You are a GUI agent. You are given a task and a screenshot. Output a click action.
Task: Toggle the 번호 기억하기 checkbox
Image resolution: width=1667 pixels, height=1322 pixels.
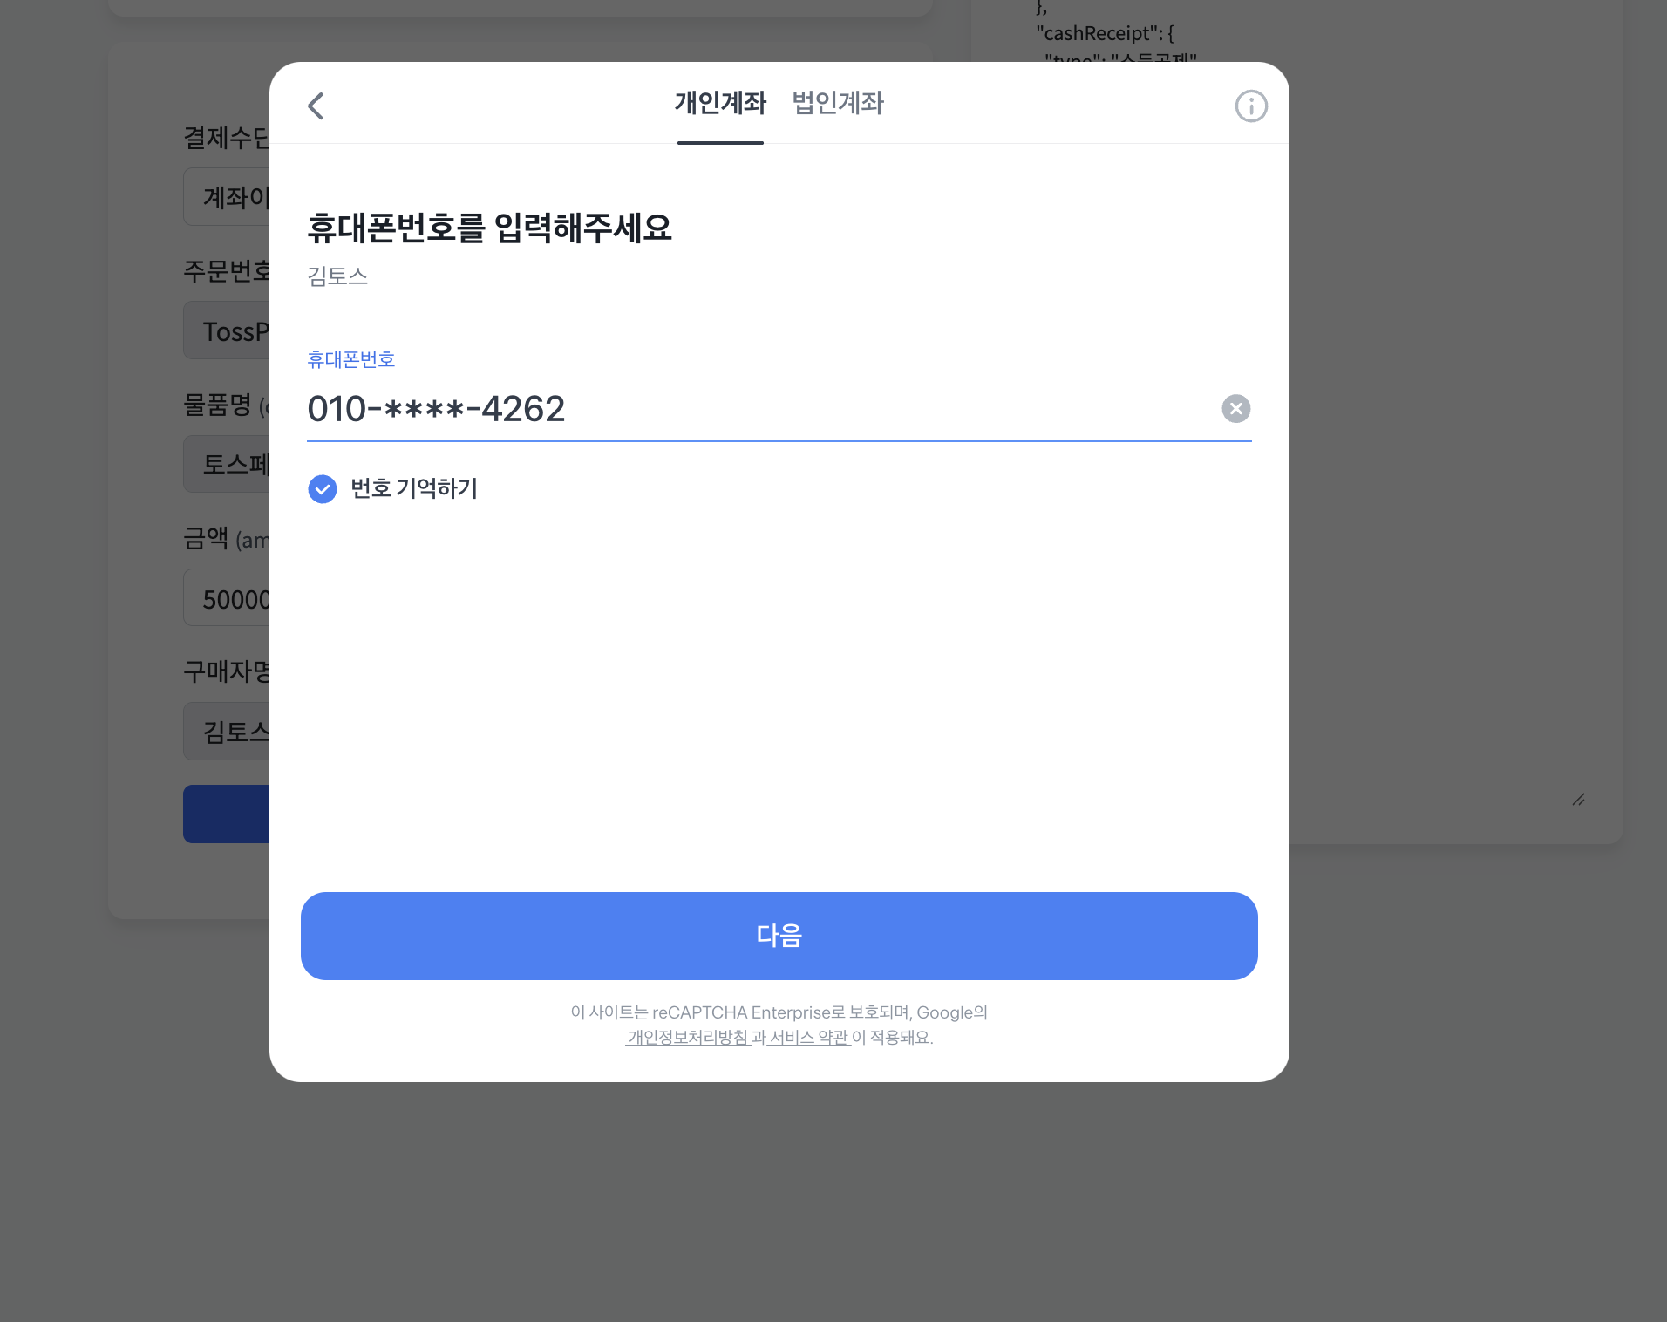[x=323, y=489]
